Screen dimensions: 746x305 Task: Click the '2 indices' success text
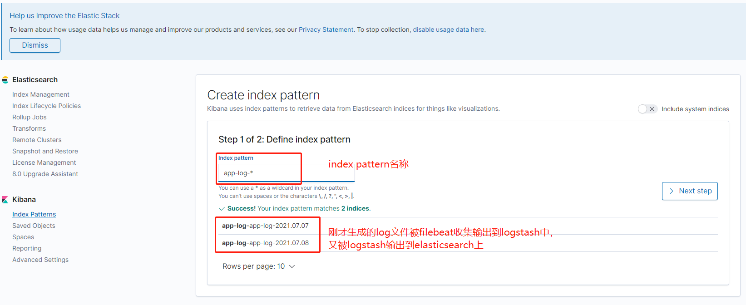355,209
